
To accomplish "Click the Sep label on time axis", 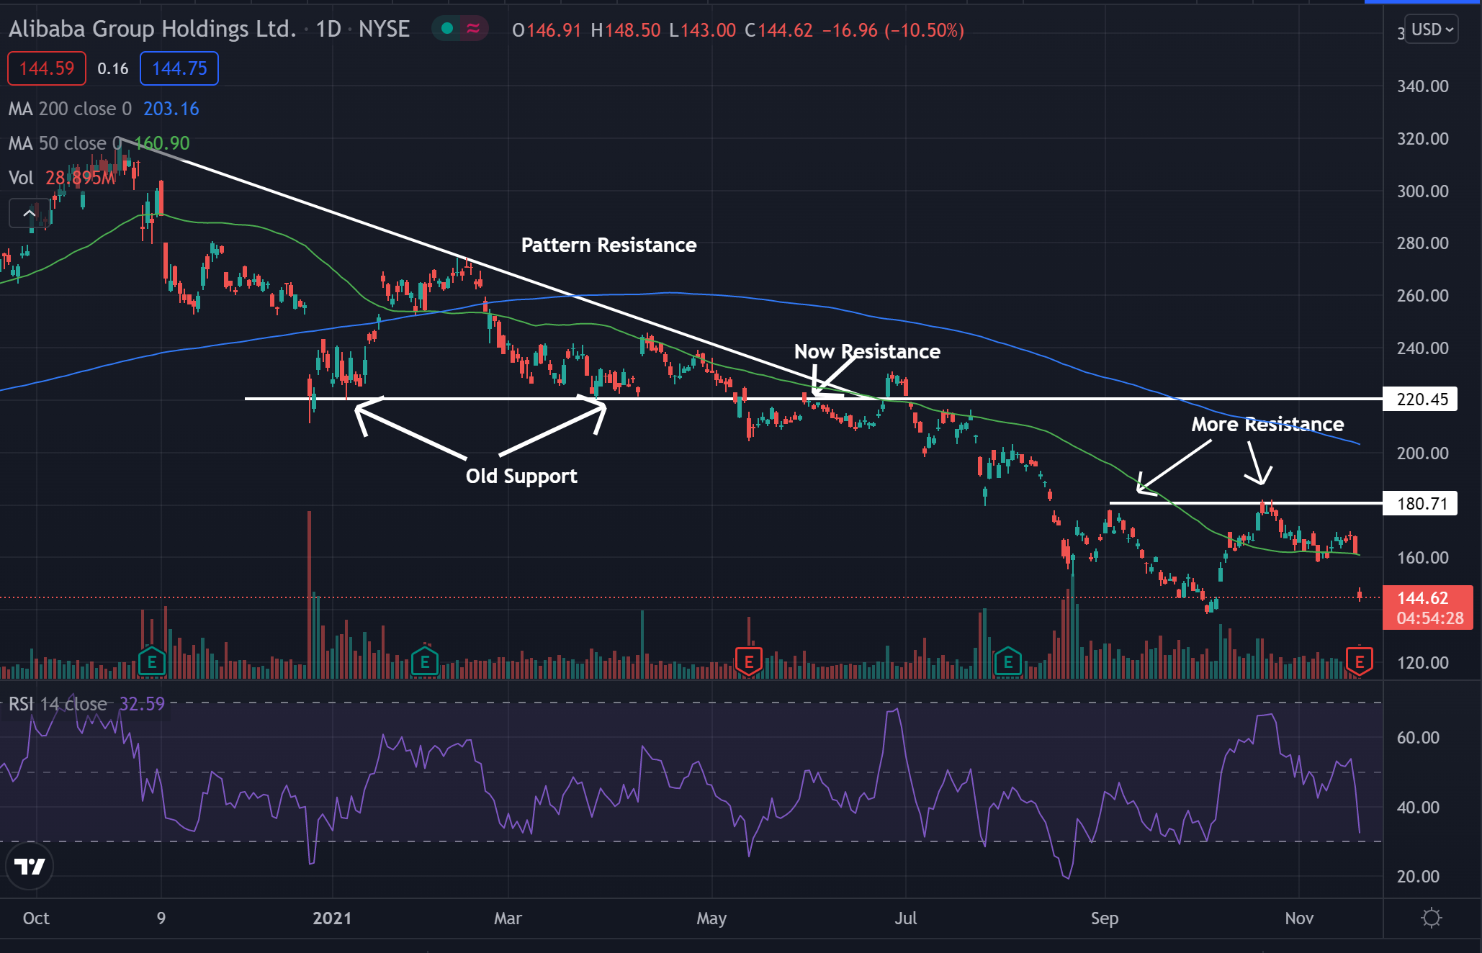I will 1104,918.
